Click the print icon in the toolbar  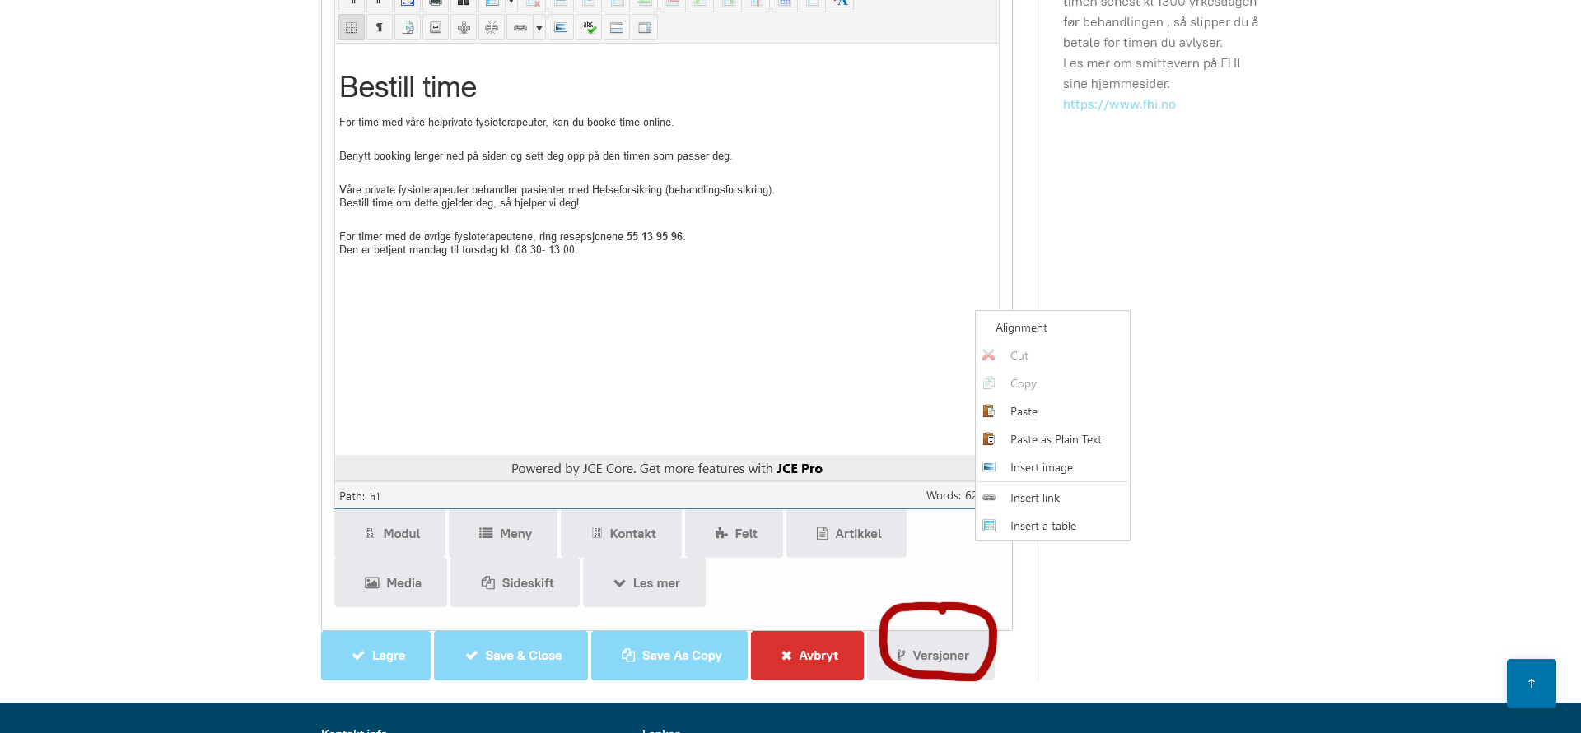coord(436,4)
